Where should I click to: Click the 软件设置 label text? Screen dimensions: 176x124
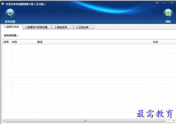(x=10, y=22)
